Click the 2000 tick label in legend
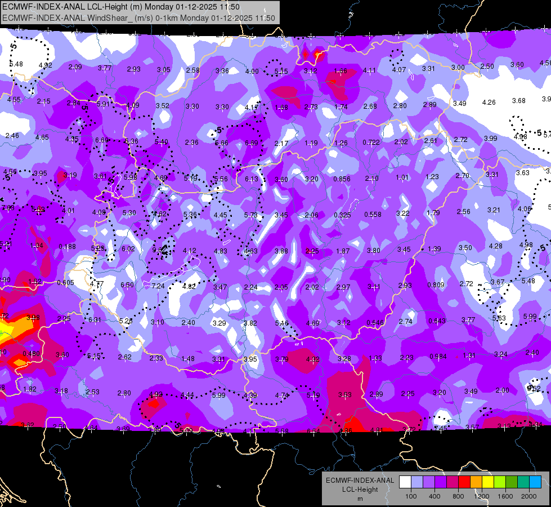The height and width of the screenshot is (507, 551). pyautogui.click(x=529, y=496)
